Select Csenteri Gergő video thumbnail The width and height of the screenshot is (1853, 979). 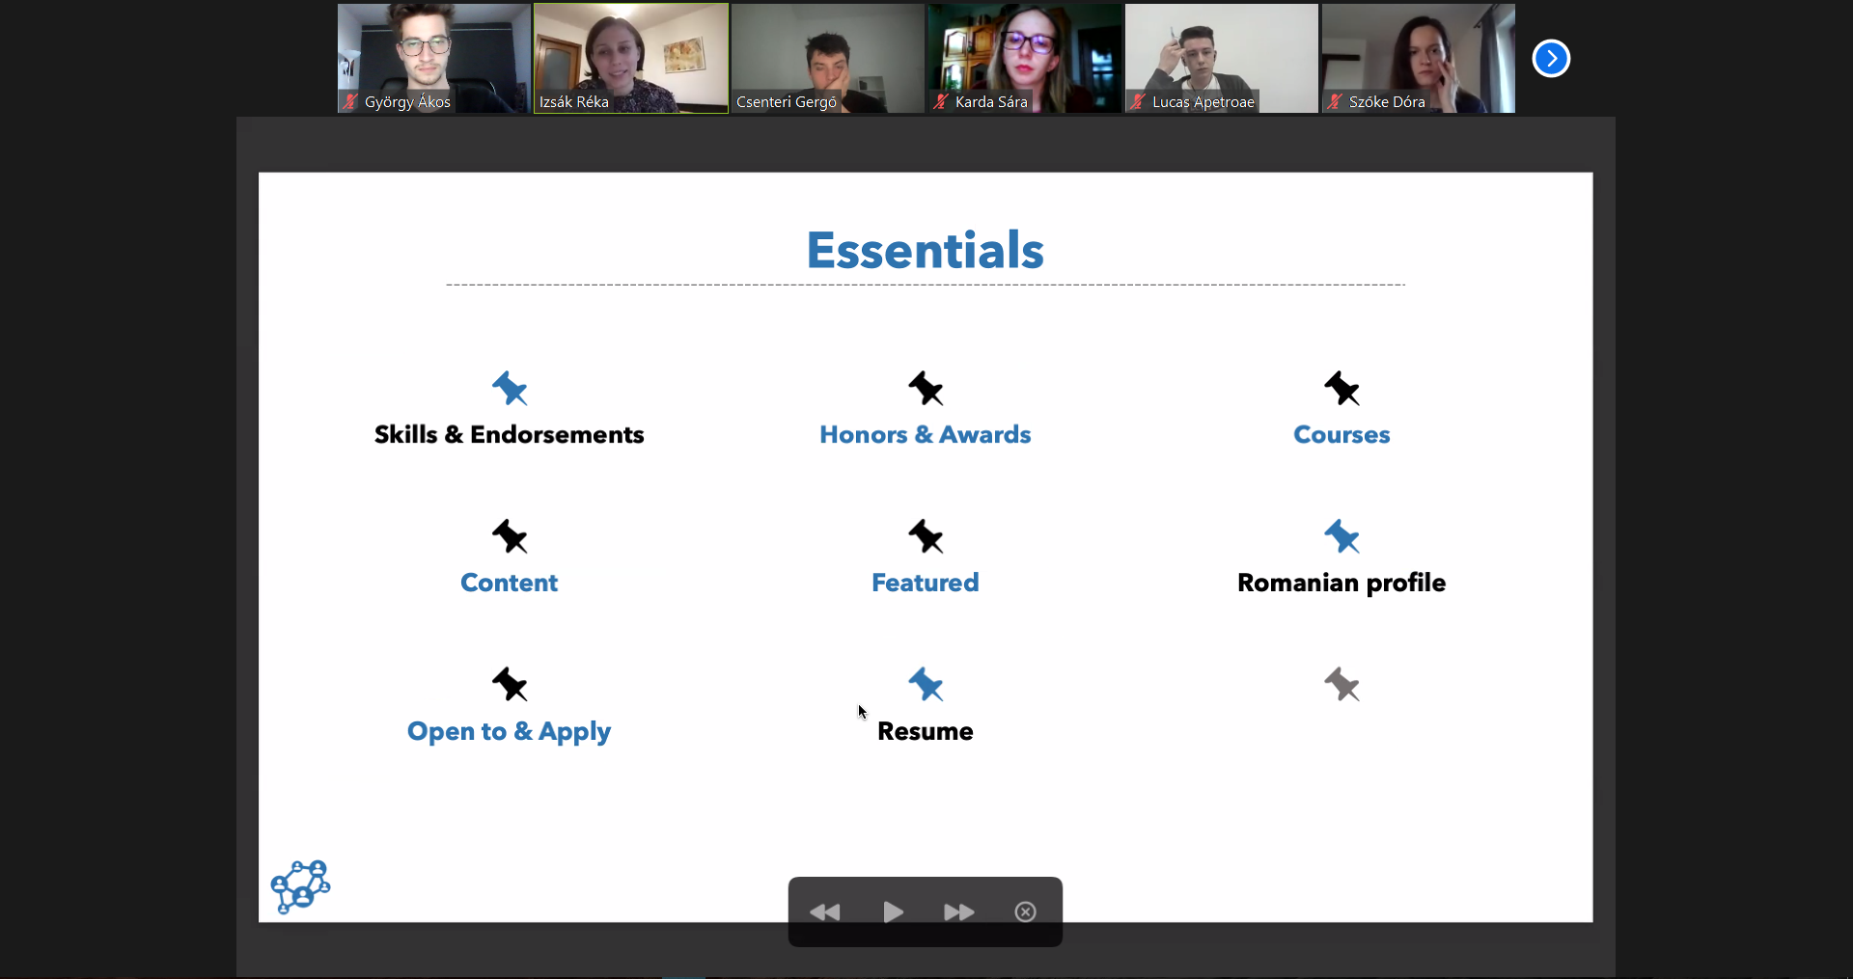828,58
